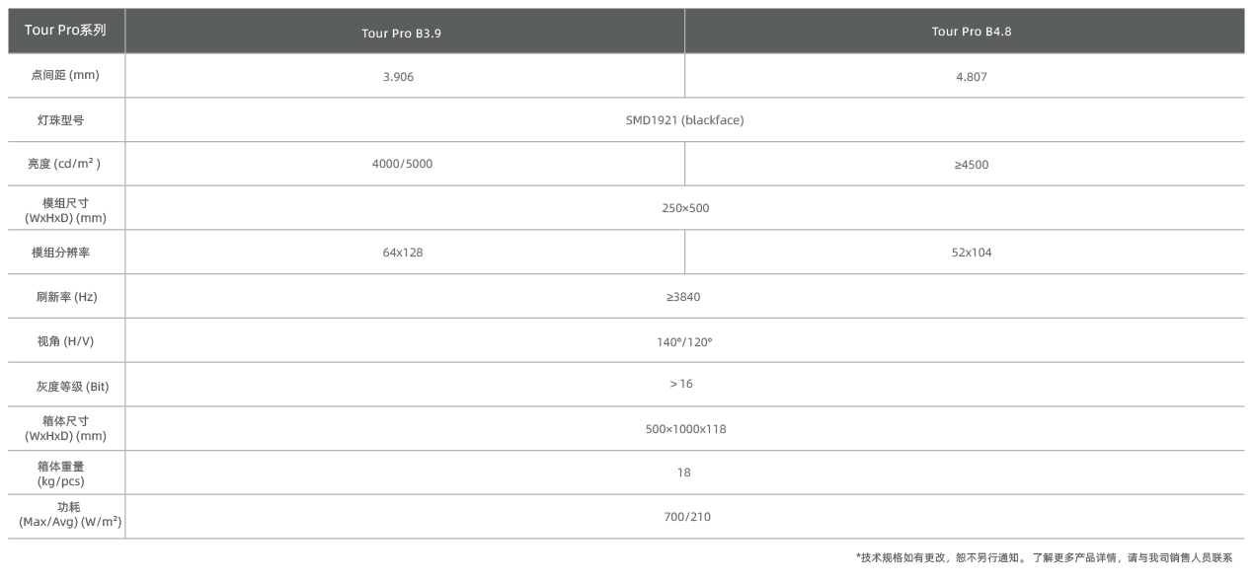Select the SMD1921 (blackface) cell
The image size is (1253, 583).
point(684,120)
